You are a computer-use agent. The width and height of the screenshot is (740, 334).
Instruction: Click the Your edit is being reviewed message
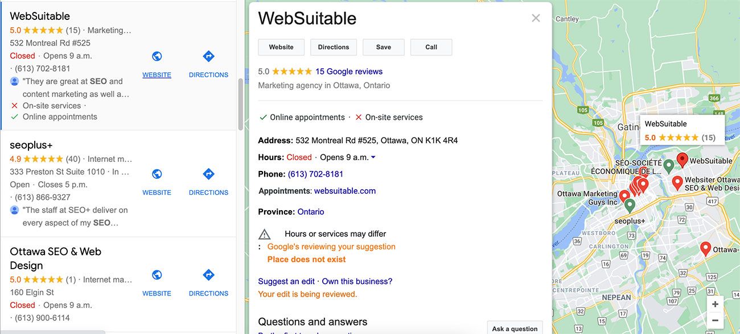[307, 294]
